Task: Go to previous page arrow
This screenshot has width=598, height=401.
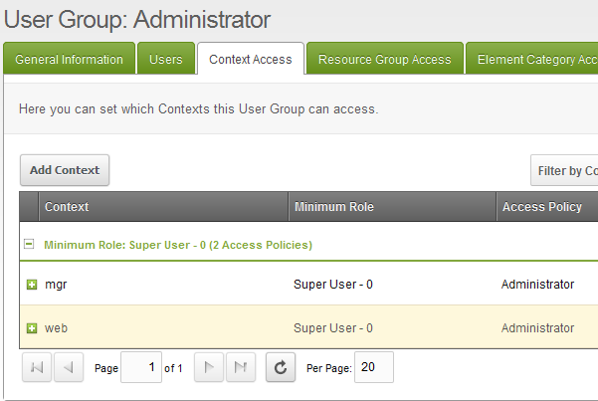Action: [69, 368]
